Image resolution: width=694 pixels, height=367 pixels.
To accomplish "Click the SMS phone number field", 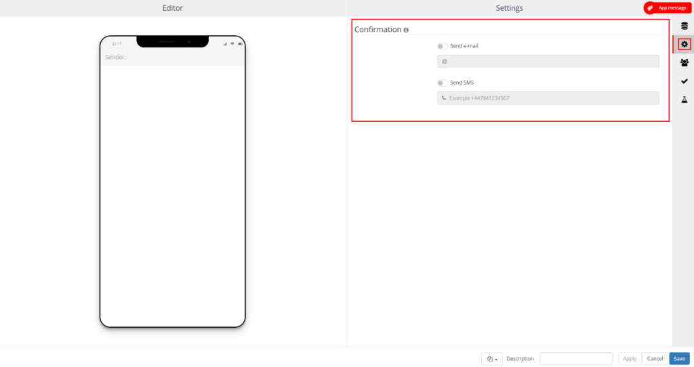I will [548, 98].
